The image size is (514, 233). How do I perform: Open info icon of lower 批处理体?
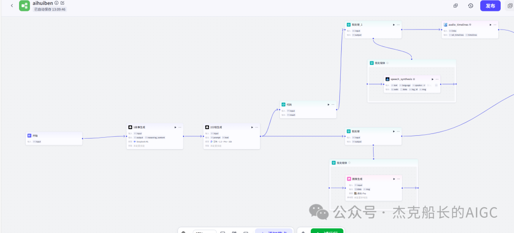pyautogui.click(x=349, y=163)
